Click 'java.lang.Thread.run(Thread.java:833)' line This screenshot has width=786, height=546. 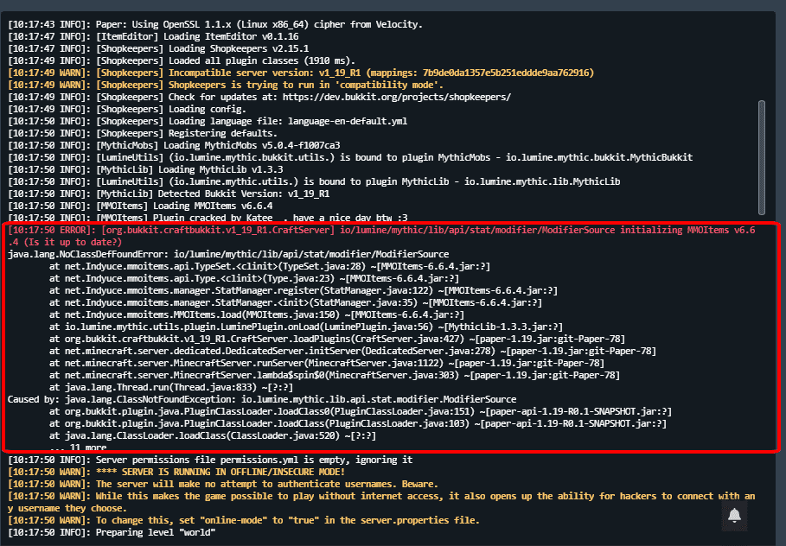[x=171, y=387]
